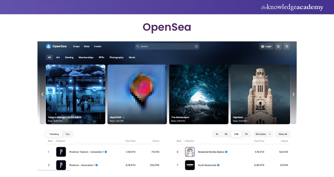The image size is (334, 177).
Task: Click the Login button
Action: coord(266,46)
